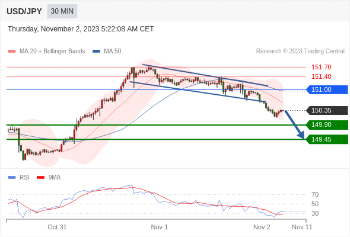Click the pink MA 20 color swatch

tap(12, 52)
